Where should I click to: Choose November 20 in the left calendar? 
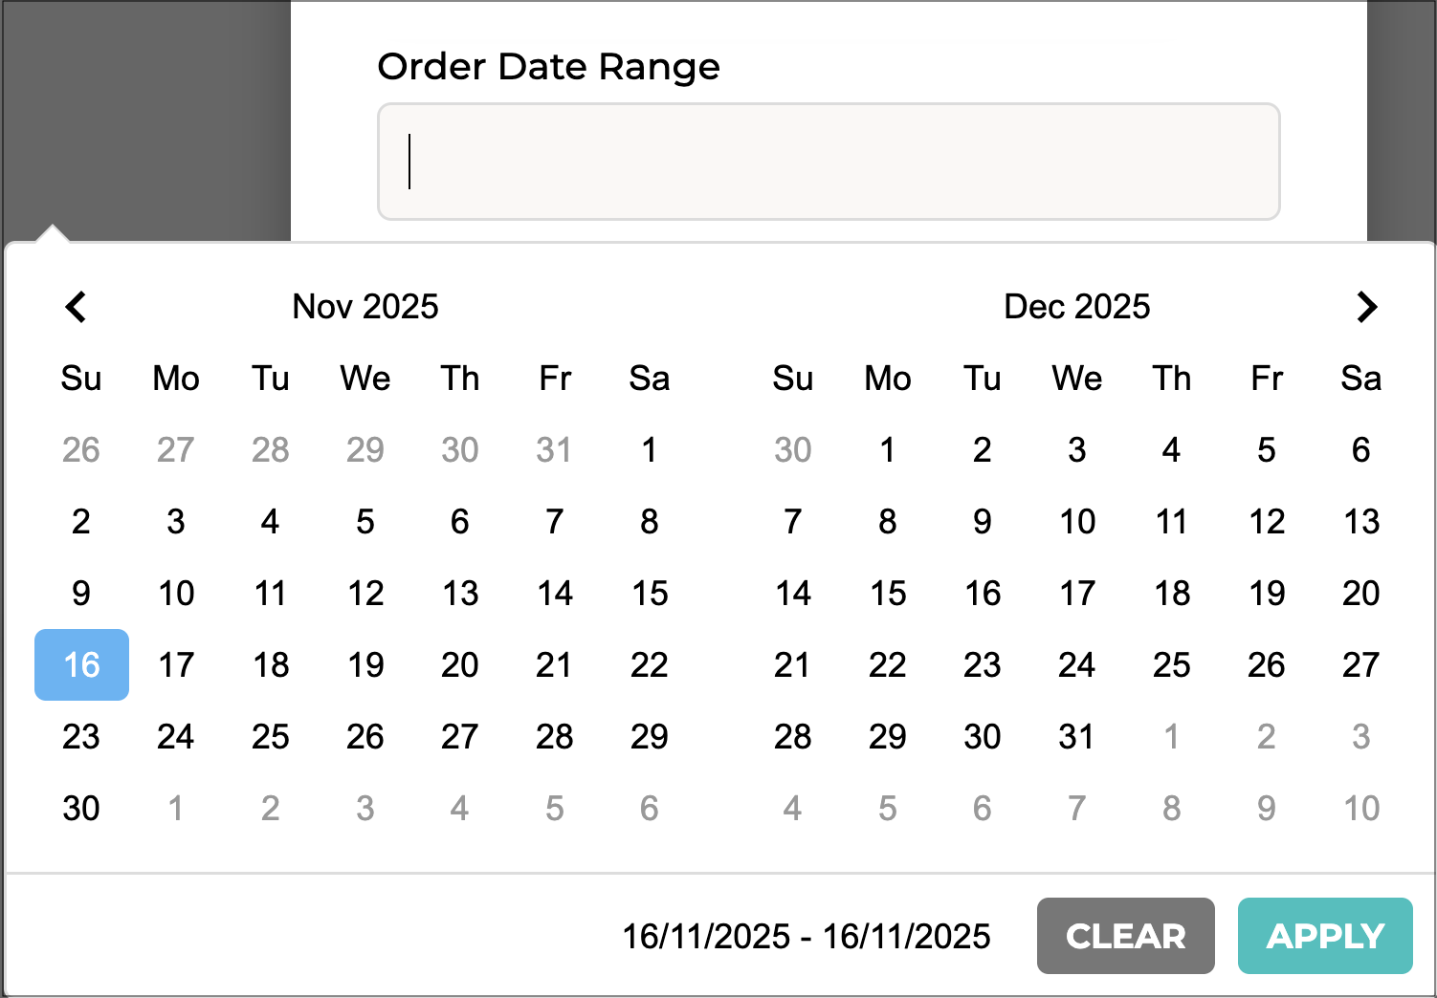(x=459, y=664)
